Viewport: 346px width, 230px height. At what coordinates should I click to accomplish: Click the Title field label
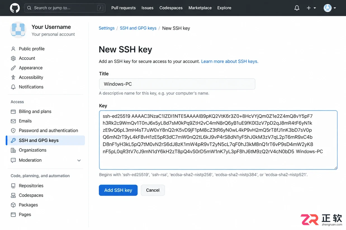[104, 74]
